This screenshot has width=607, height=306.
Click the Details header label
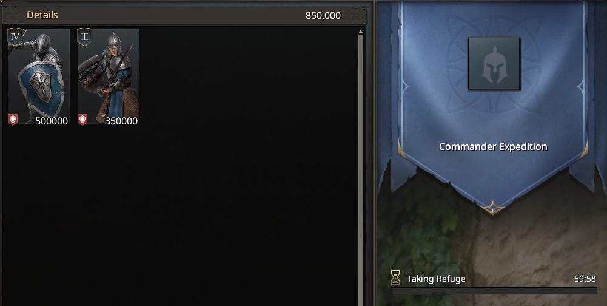click(42, 15)
